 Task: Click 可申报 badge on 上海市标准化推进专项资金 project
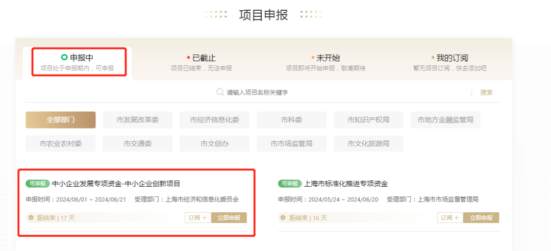pos(290,184)
